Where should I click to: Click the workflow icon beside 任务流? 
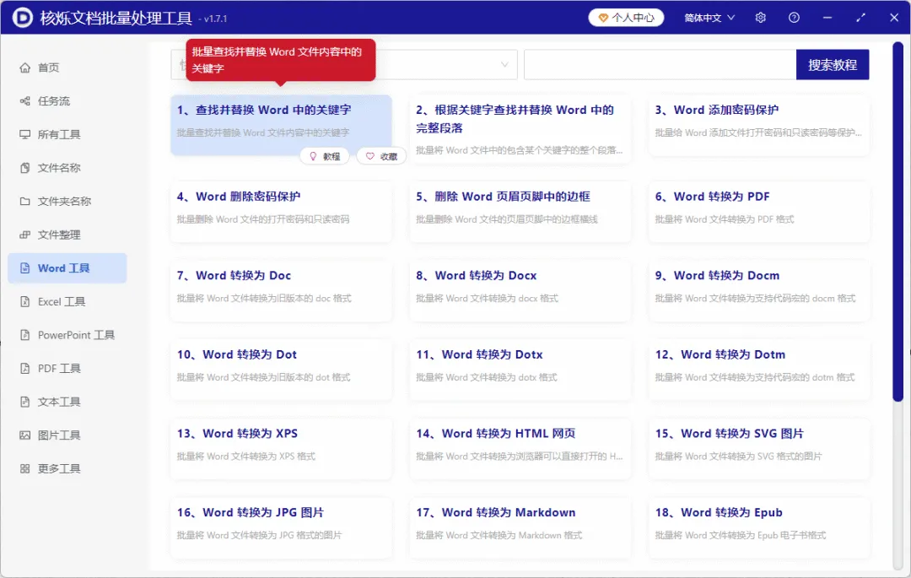click(25, 101)
